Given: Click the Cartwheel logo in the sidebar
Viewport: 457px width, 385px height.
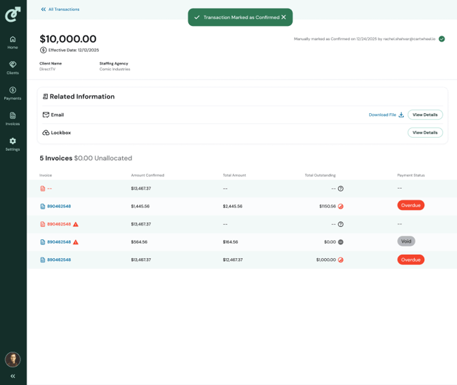Looking at the screenshot, I should coord(12,14).
